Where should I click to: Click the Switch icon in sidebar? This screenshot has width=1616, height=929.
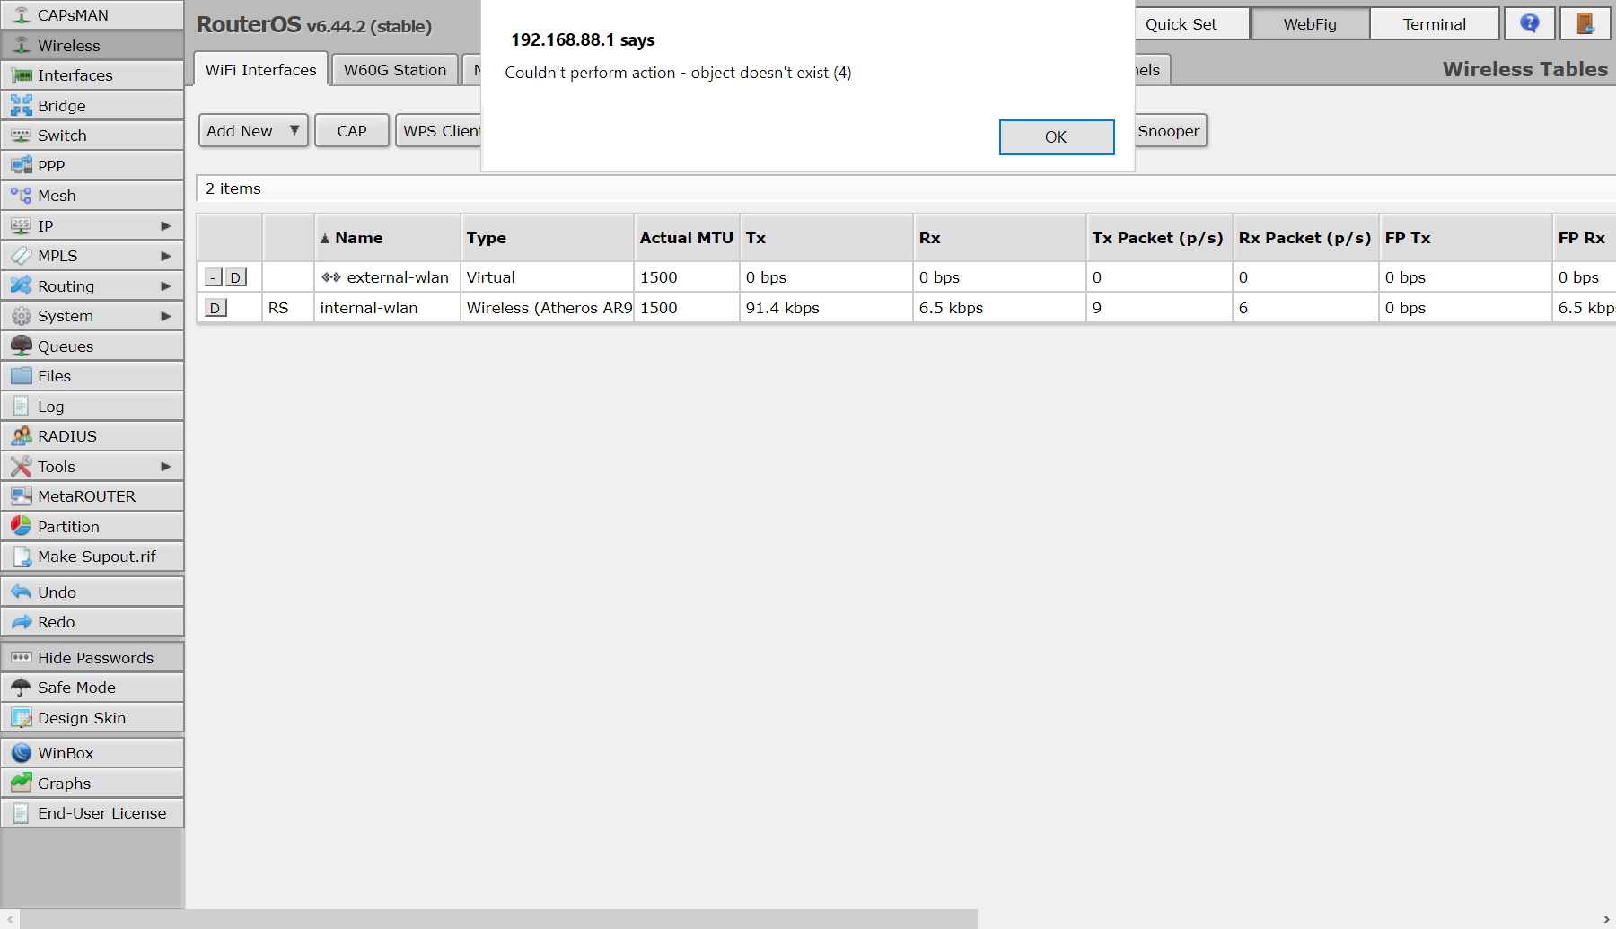click(22, 136)
